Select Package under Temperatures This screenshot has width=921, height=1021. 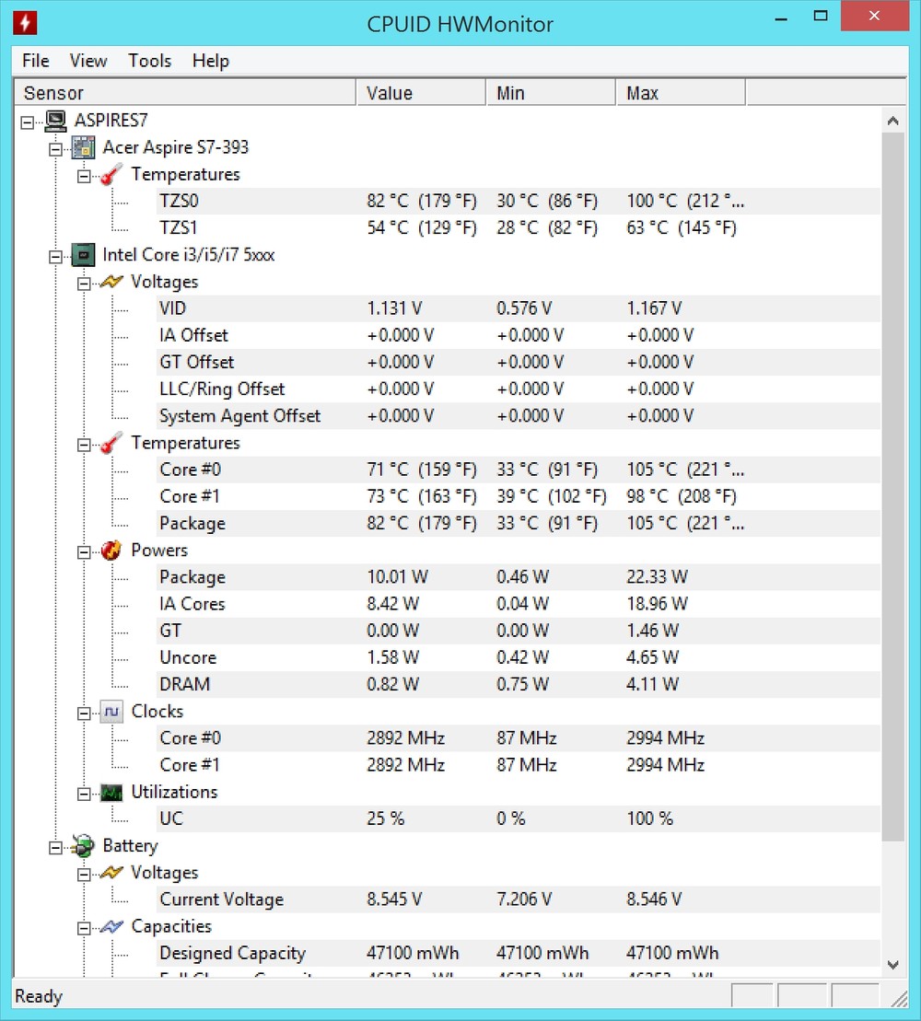point(519,524)
